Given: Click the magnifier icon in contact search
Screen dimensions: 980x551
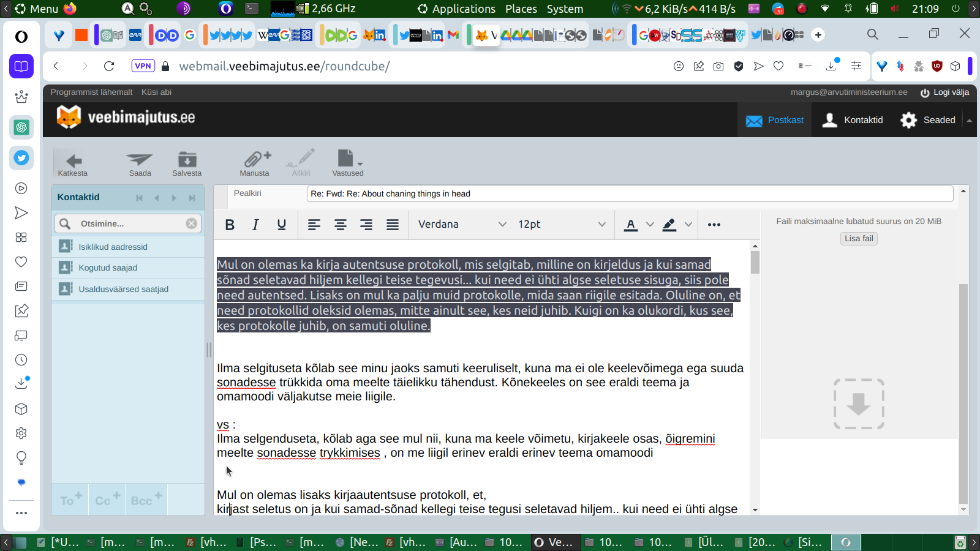Looking at the screenshot, I should pos(65,223).
